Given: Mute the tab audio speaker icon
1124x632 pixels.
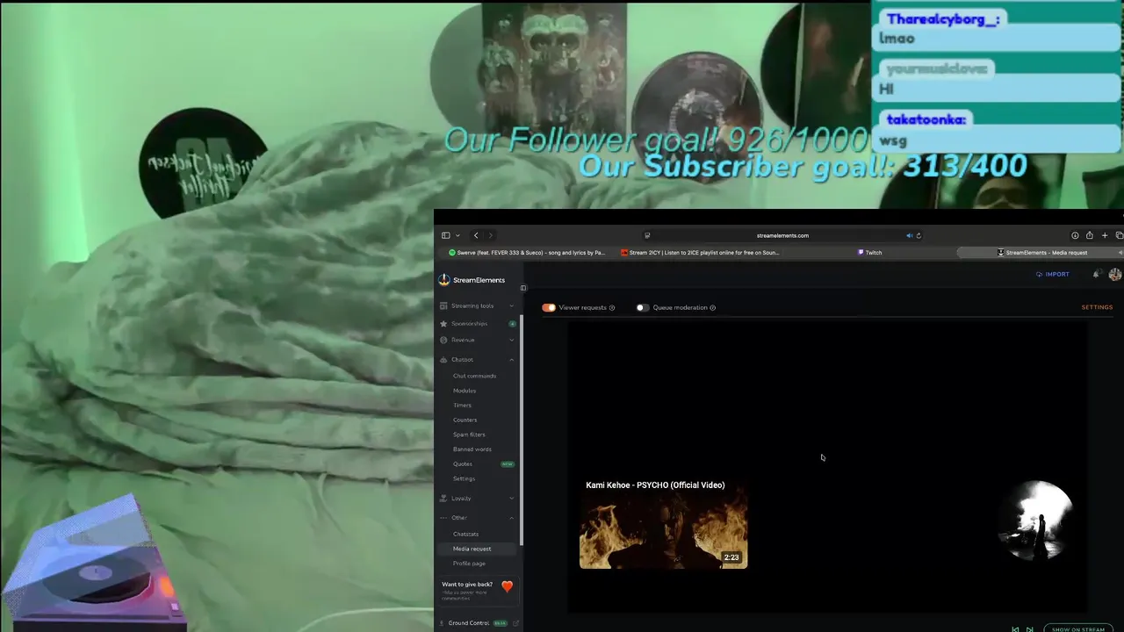Looking at the screenshot, I should pyautogui.click(x=909, y=235).
